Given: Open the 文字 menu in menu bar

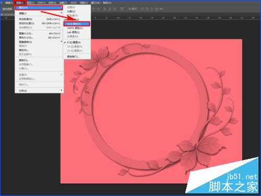Looking at the screenshot, I should tap(41, 3).
